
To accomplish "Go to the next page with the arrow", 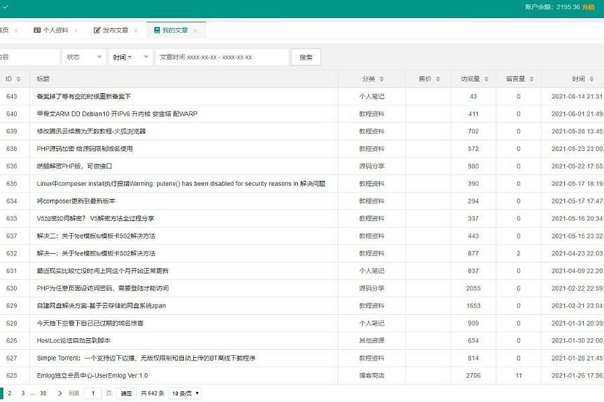I will [x=60, y=393].
